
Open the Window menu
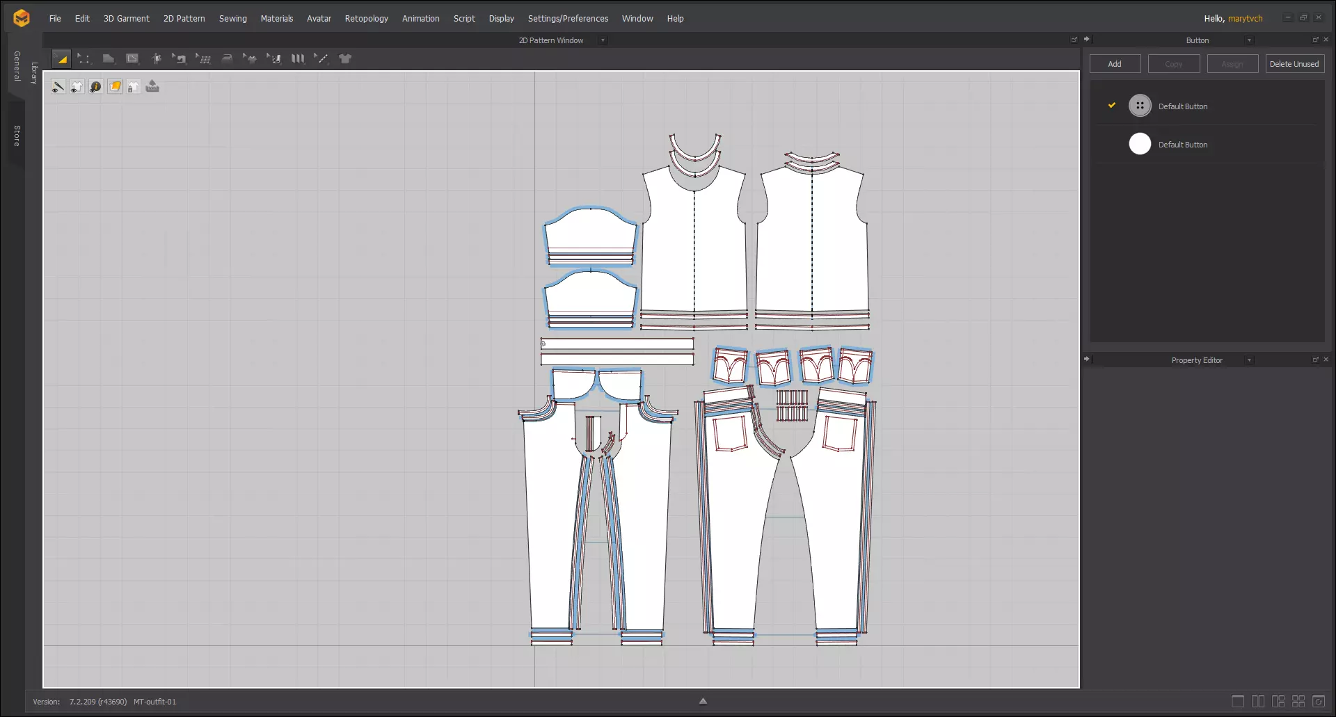[x=637, y=19]
